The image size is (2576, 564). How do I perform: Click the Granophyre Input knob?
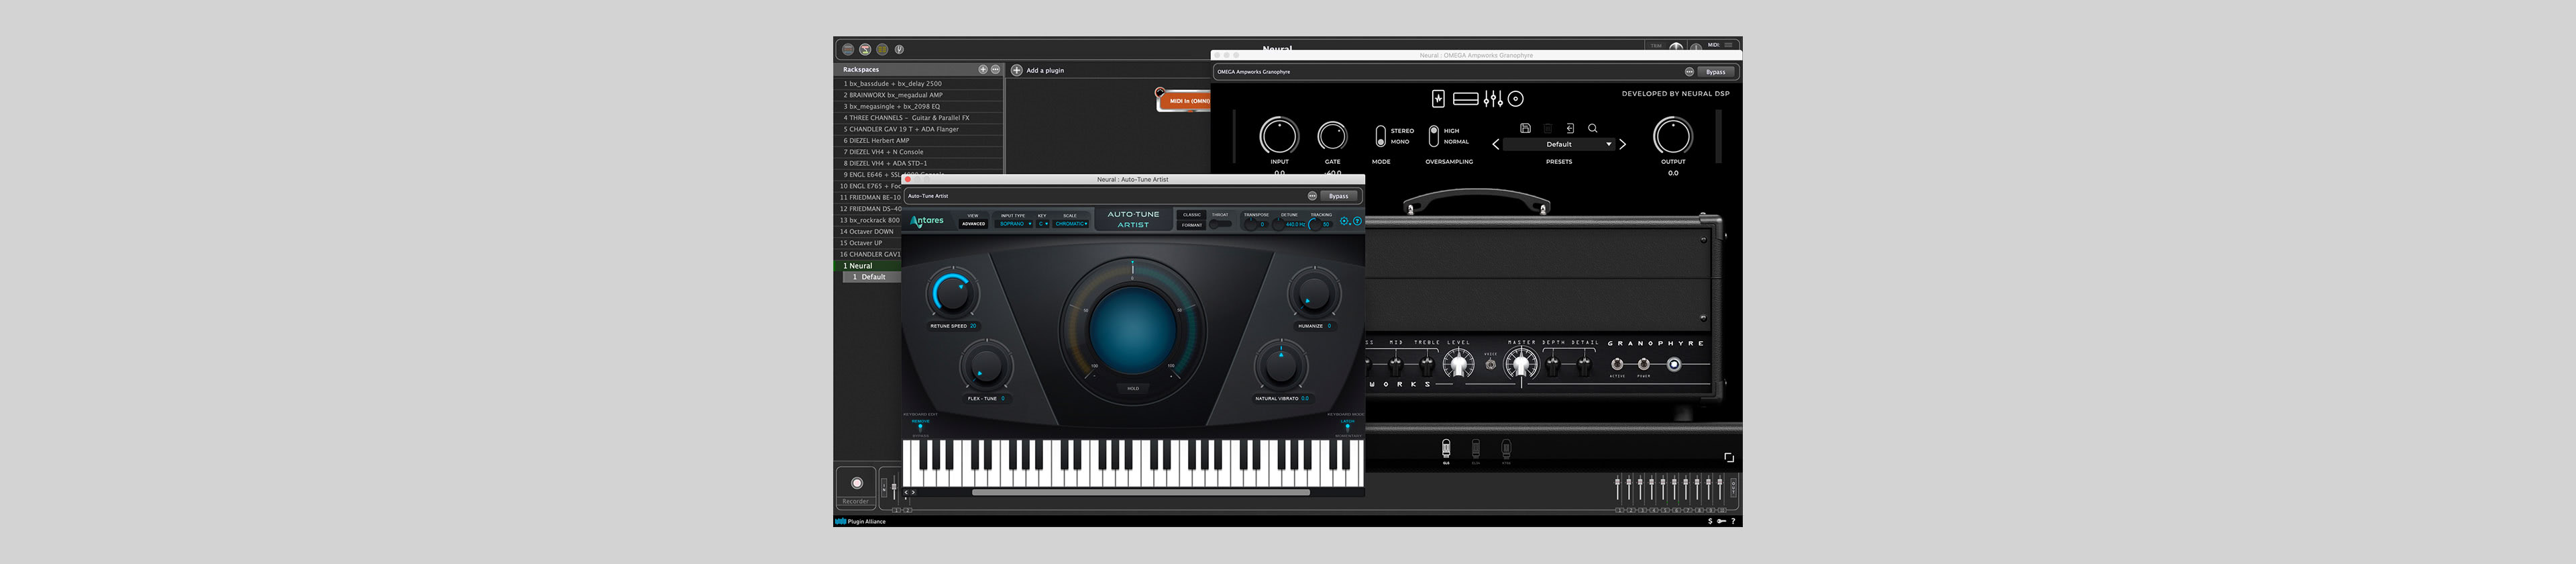(1279, 136)
